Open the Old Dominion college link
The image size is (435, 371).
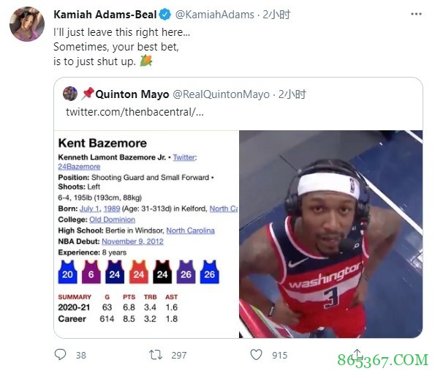pyautogui.click(x=112, y=220)
